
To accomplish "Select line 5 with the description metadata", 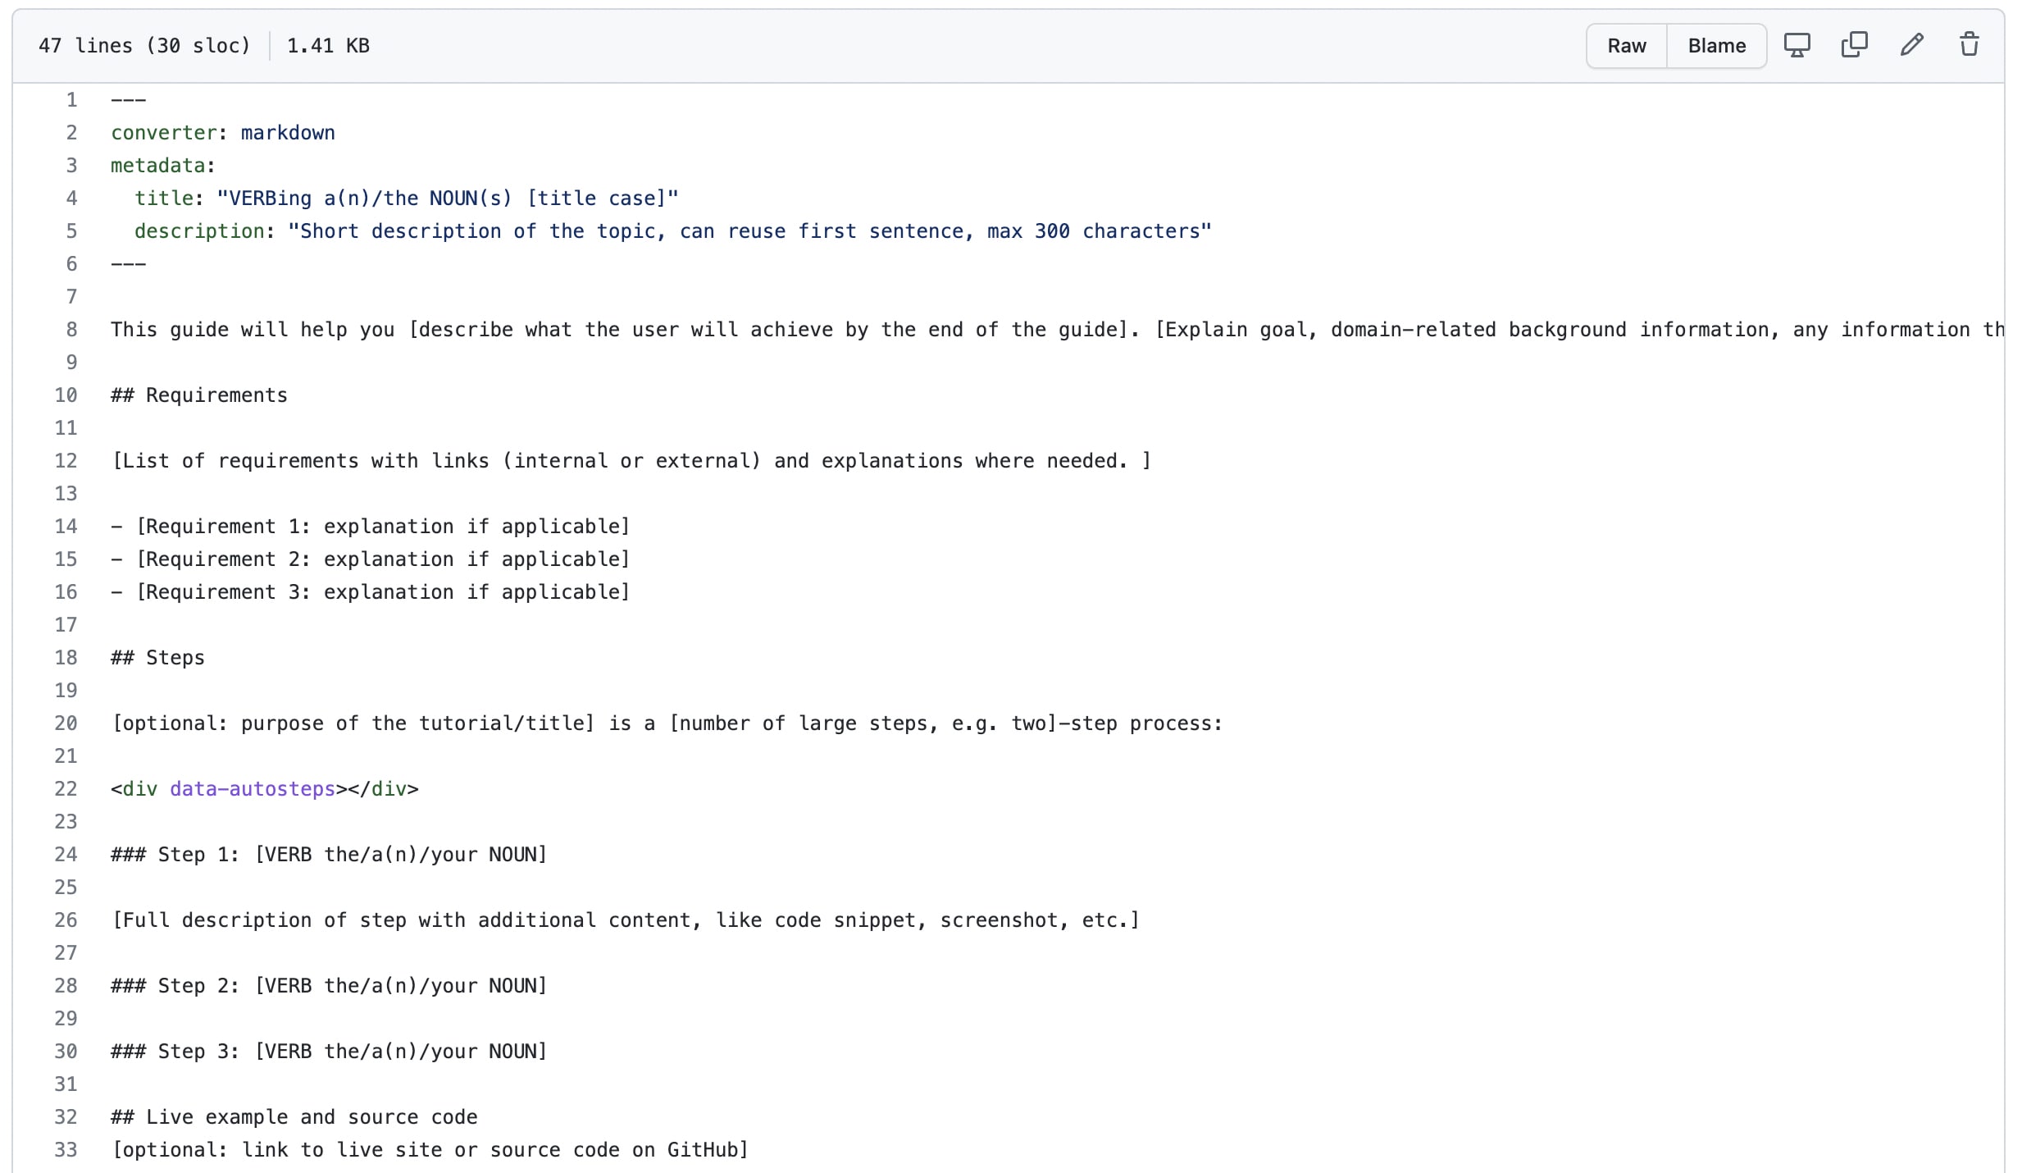I will pos(71,230).
